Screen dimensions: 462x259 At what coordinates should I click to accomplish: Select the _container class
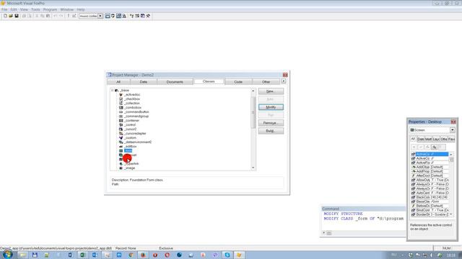pos(131,120)
